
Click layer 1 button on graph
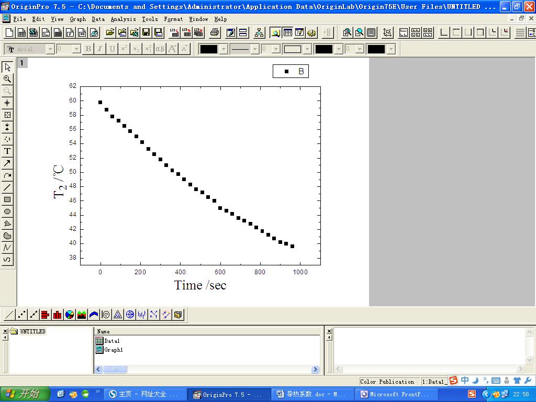[x=22, y=63]
